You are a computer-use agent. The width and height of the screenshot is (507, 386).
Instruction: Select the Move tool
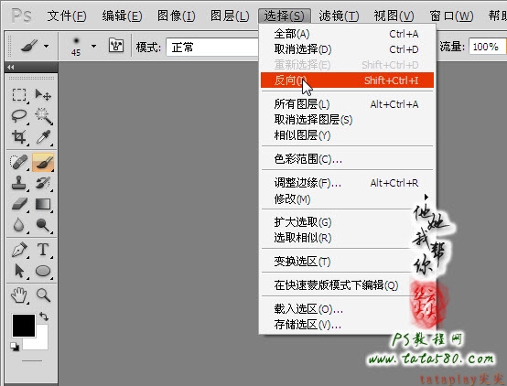(x=43, y=95)
